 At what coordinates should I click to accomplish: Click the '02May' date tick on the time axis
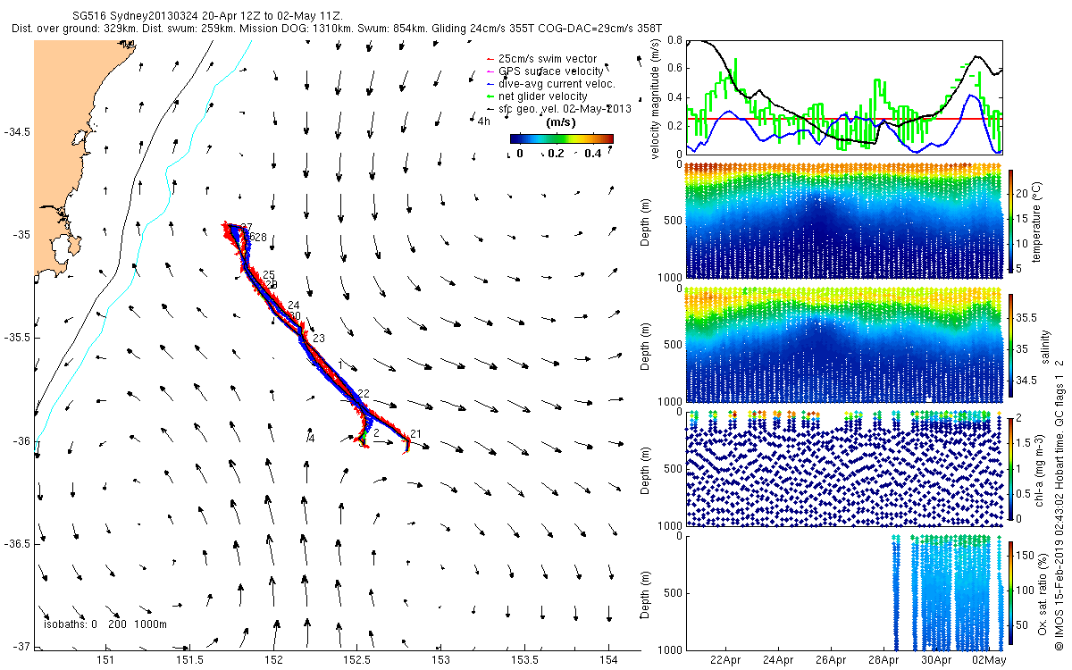(x=989, y=660)
